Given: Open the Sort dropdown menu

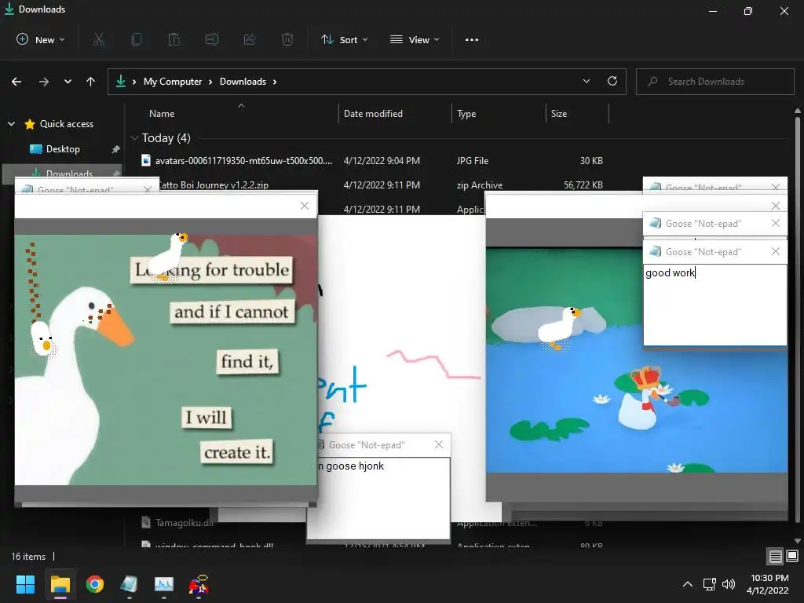Looking at the screenshot, I should [x=344, y=39].
